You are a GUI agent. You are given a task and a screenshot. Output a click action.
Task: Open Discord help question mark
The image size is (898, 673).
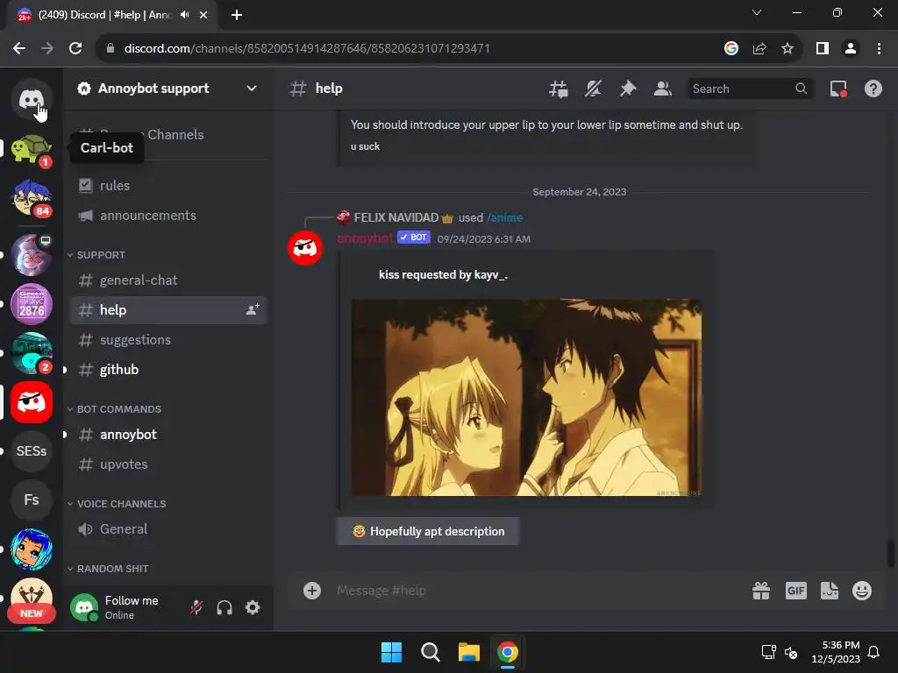[x=873, y=89]
